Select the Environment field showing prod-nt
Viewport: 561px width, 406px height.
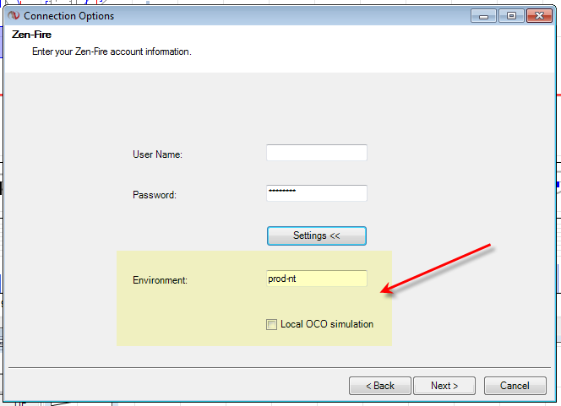[x=317, y=279]
